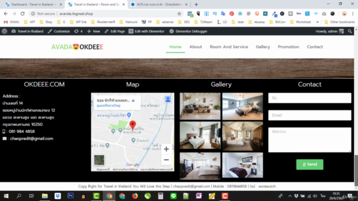
Task: Open OneNote from the taskbar
Action: [199, 196]
